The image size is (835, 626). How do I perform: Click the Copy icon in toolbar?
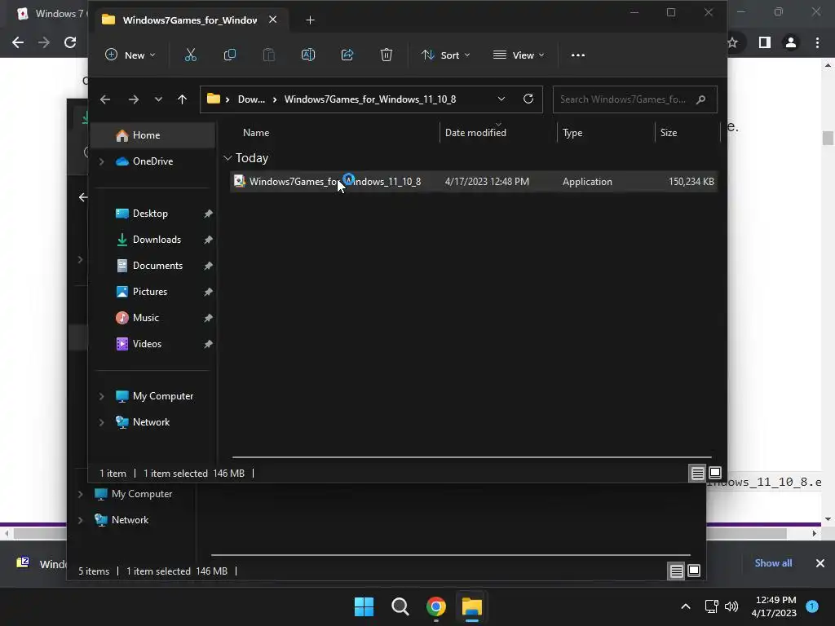click(x=229, y=55)
